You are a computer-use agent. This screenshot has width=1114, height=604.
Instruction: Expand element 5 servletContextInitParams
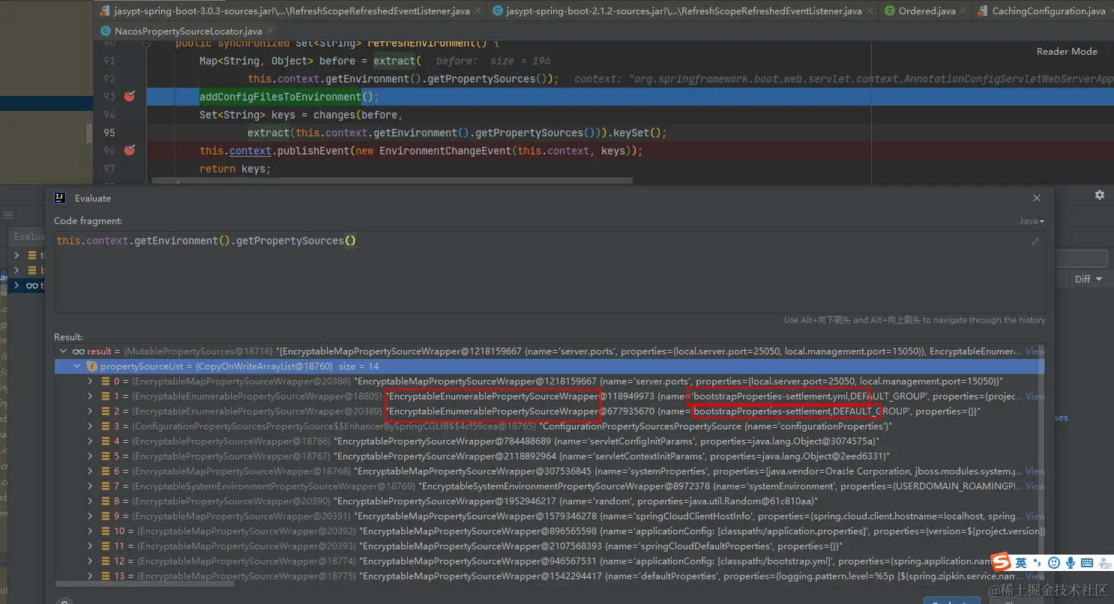click(91, 456)
